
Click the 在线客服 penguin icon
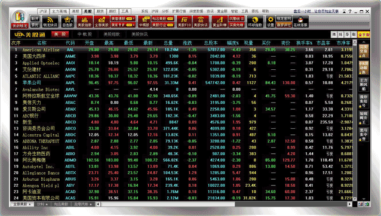(x=300, y=22)
